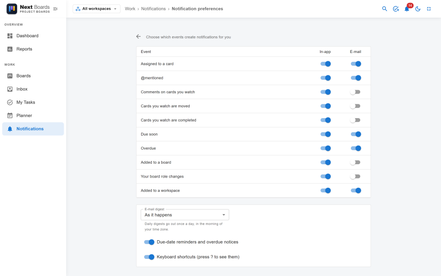Click the Notifications bell sidebar icon
This screenshot has height=276, width=441.
(x=10, y=129)
